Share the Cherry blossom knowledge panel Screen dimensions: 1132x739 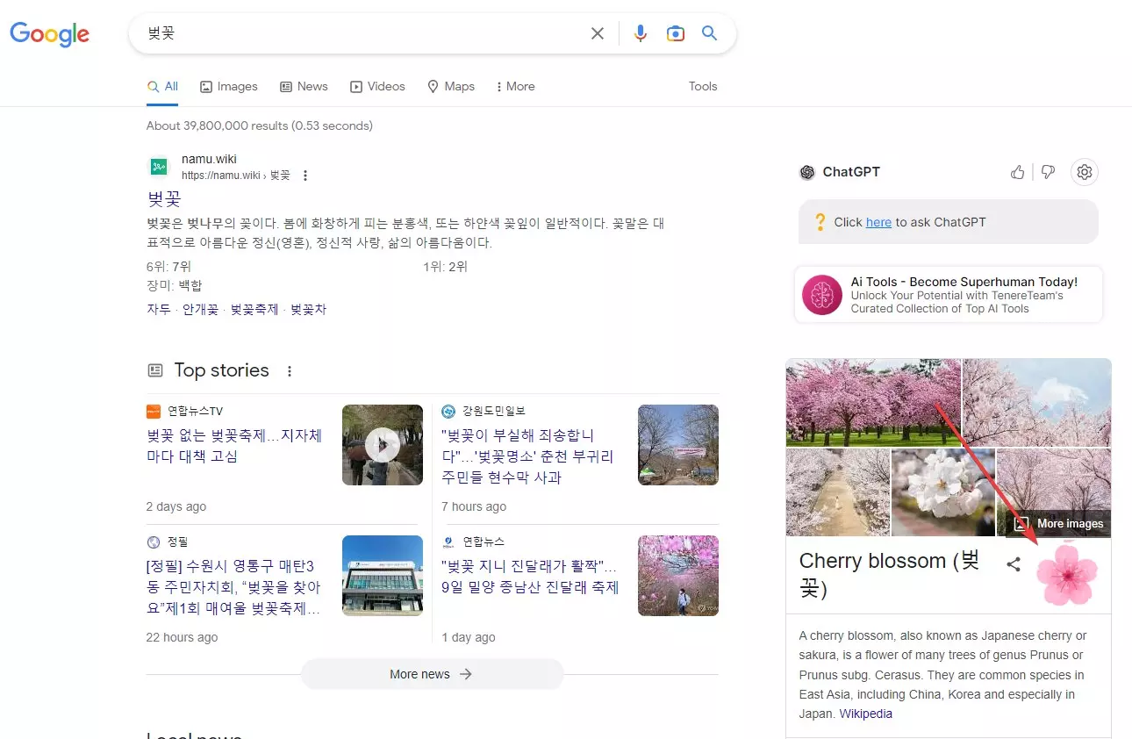pos(1014,565)
